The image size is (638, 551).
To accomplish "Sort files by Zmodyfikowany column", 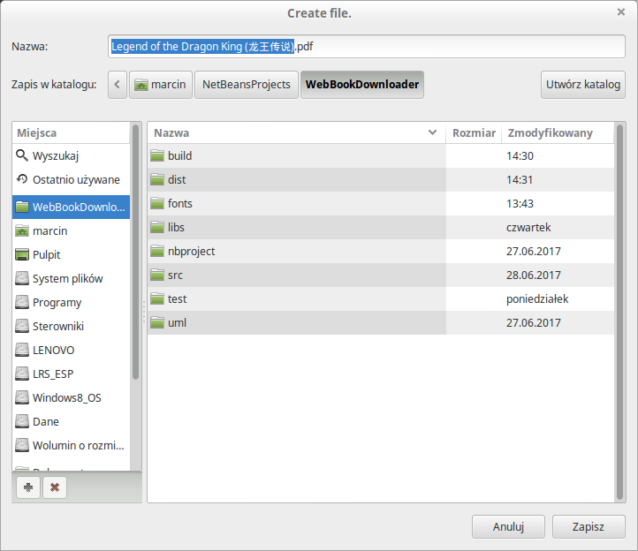I will pos(549,132).
